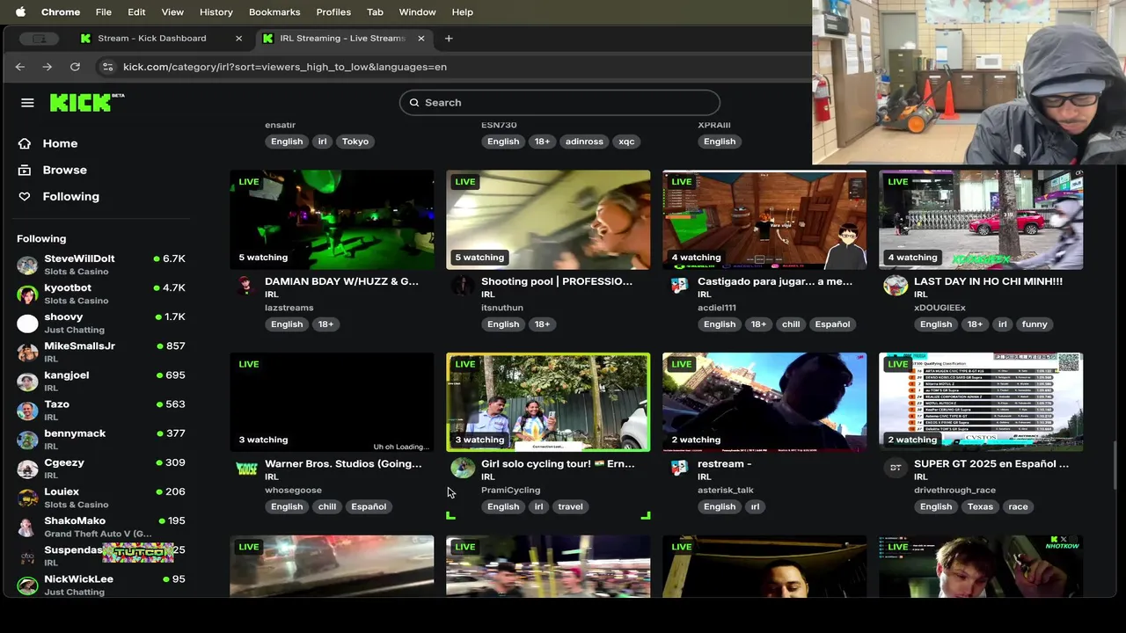Click the ShakoMako row in Following

coord(101,527)
